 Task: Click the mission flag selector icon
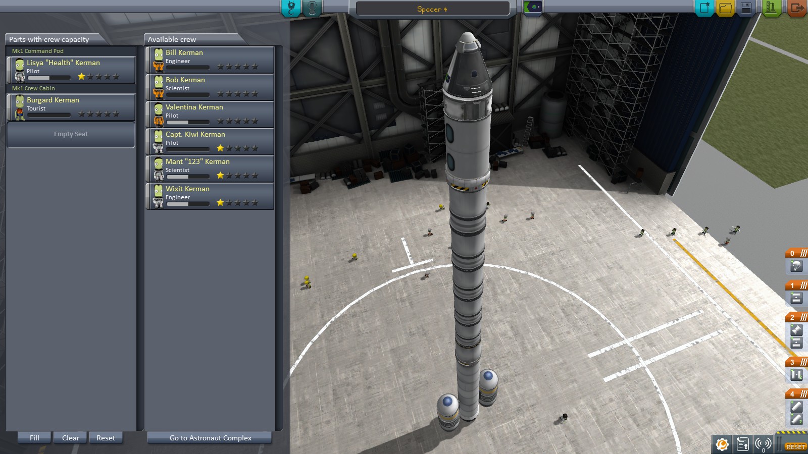tap(533, 7)
